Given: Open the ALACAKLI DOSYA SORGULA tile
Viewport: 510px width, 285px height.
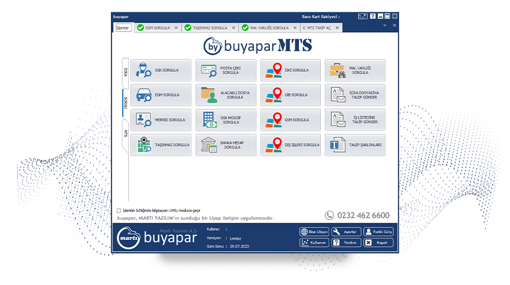Looking at the screenshot, I should click(x=226, y=95).
